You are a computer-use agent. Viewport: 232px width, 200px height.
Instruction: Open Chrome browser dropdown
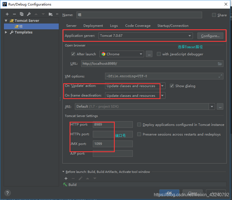[x=122, y=54]
